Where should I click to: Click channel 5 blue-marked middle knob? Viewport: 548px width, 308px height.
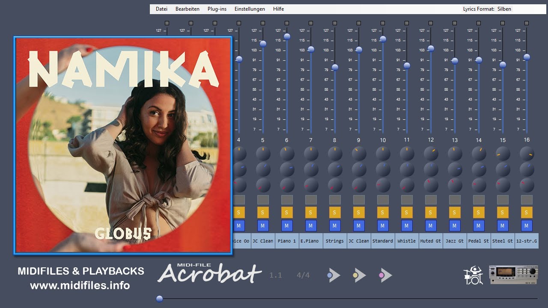pyautogui.click(x=263, y=169)
